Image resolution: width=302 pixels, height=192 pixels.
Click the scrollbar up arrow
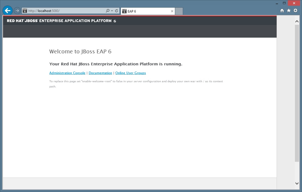(297, 21)
